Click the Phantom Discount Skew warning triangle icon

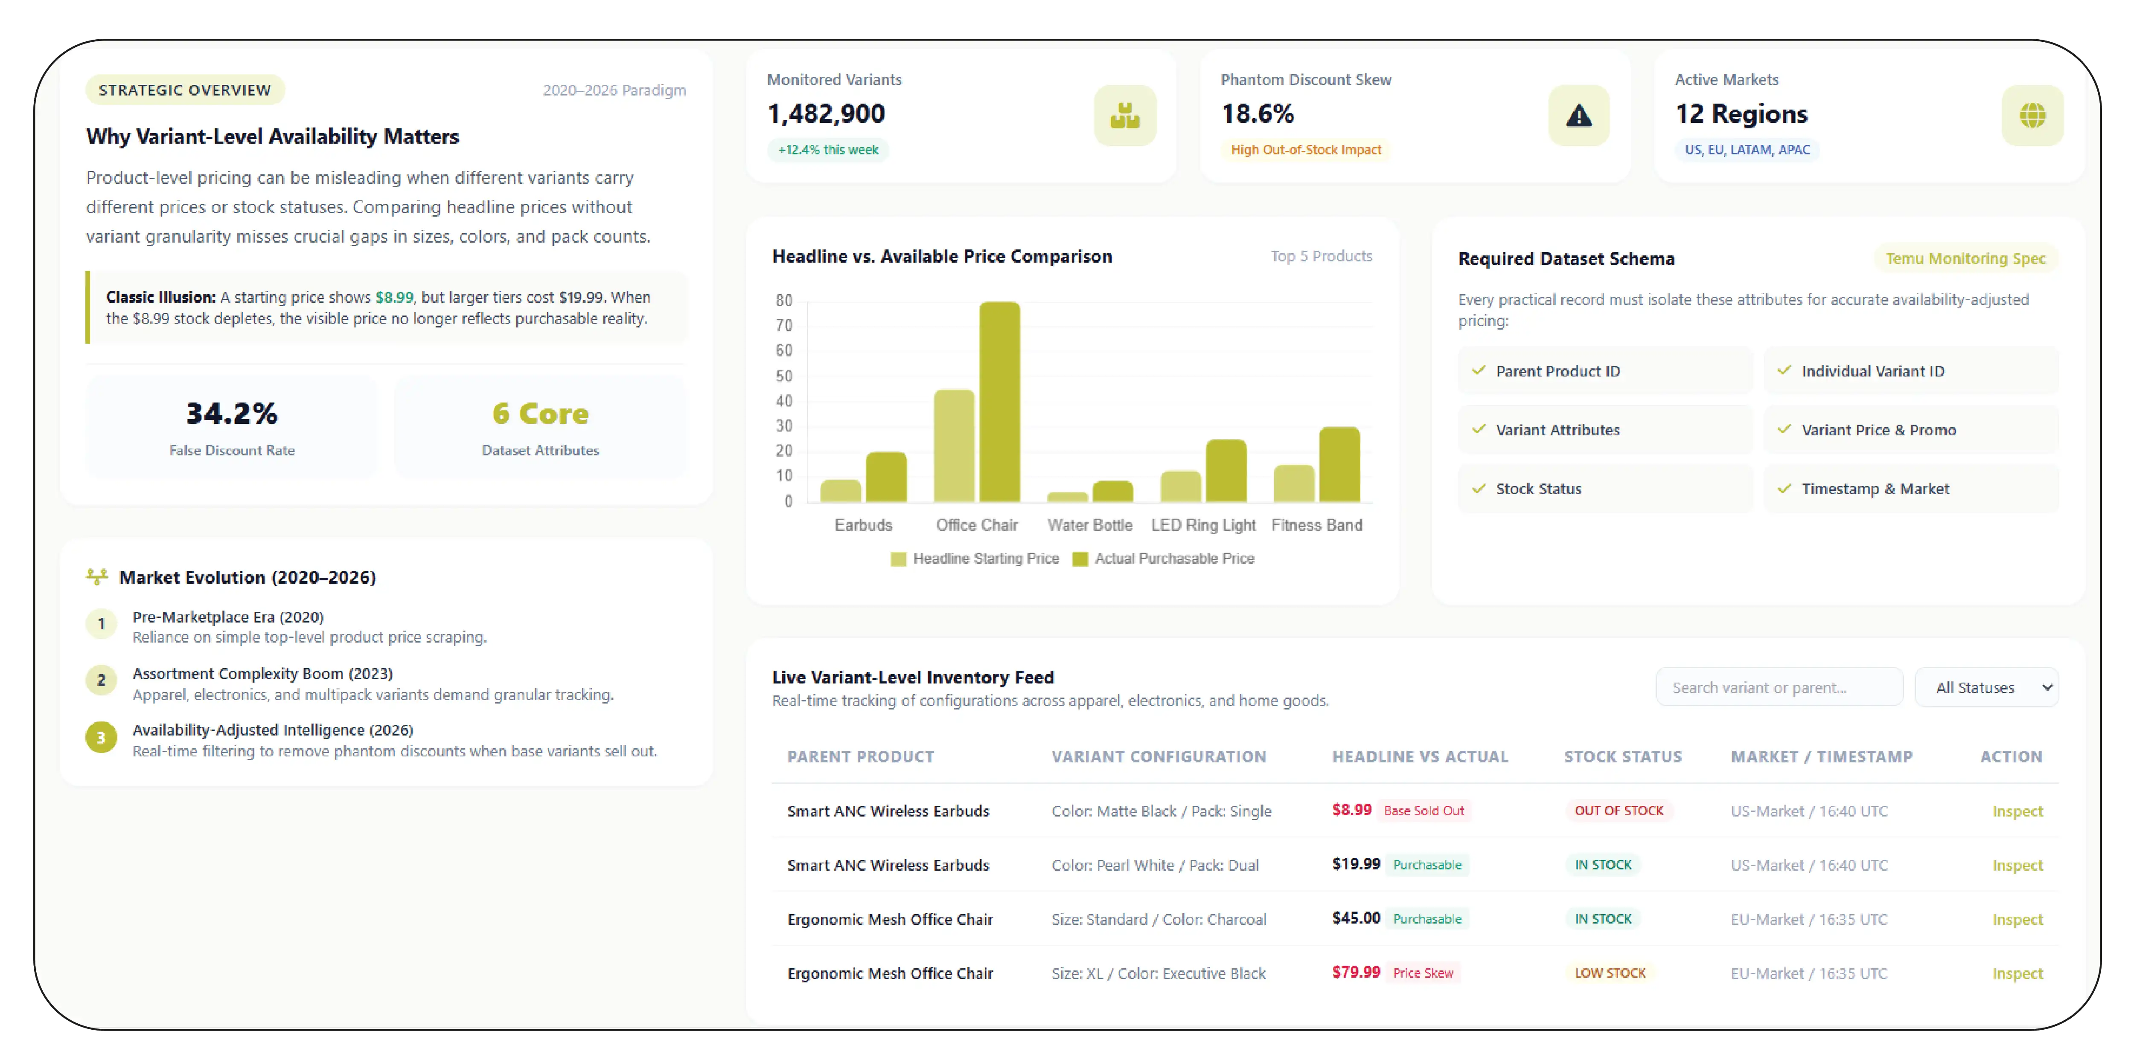point(1578,116)
